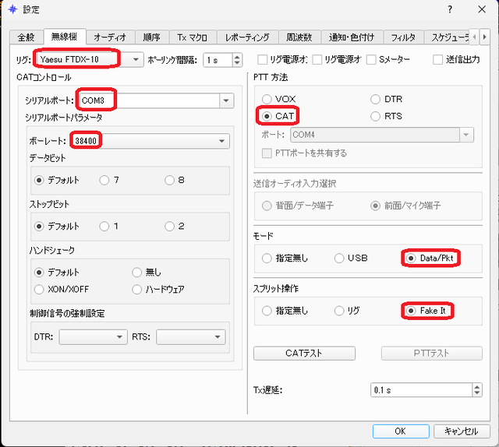Confirm settings with OK button

(x=401, y=431)
